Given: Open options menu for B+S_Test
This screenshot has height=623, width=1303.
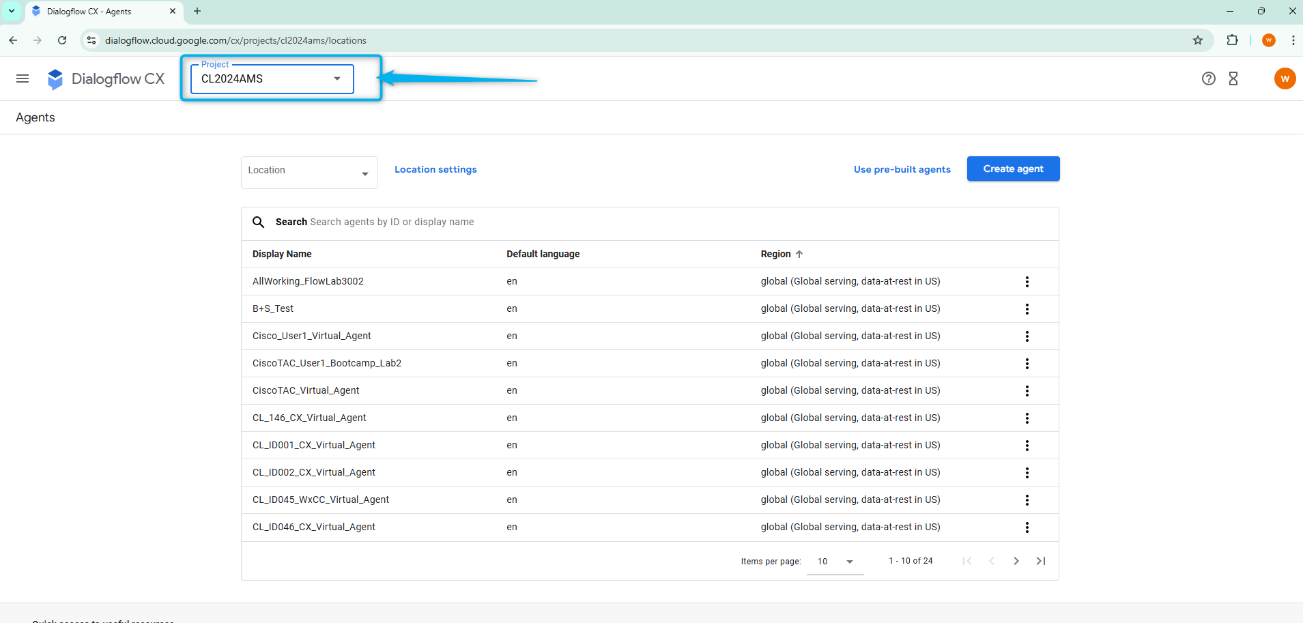Looking at the screenshot, I should (x=1027, y=309).
